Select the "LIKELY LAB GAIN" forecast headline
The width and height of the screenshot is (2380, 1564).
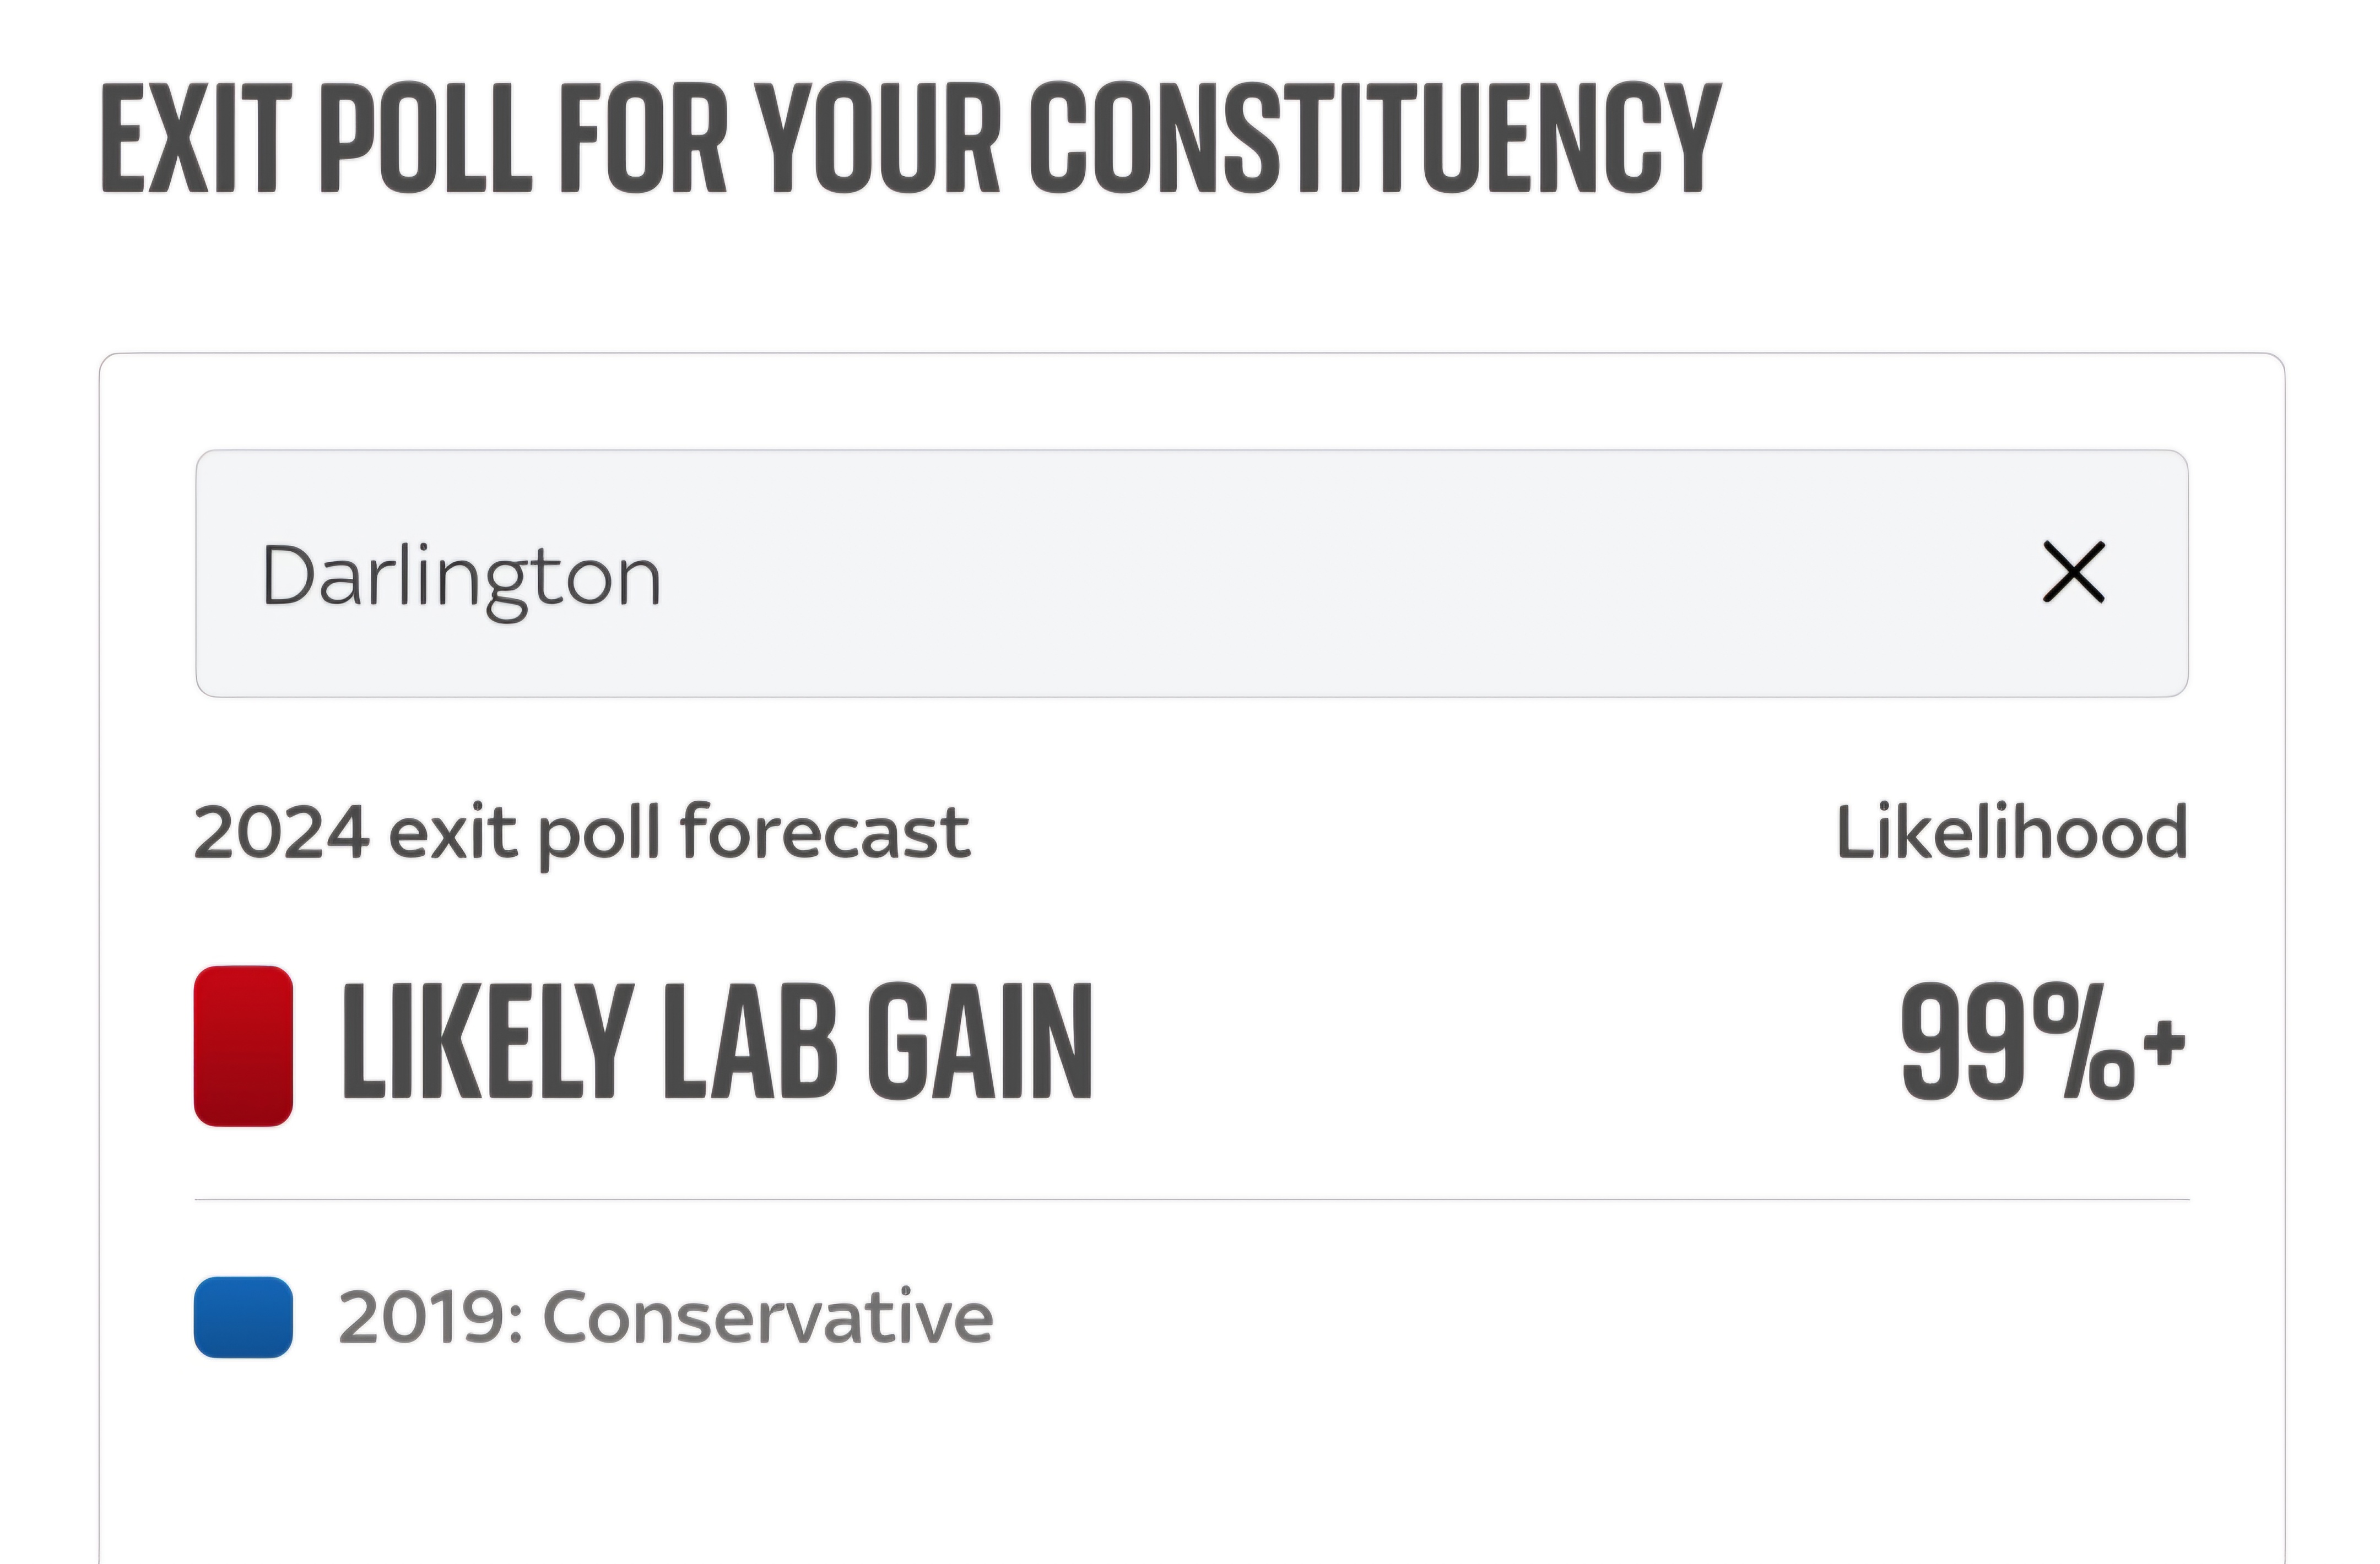(717, 1041)
